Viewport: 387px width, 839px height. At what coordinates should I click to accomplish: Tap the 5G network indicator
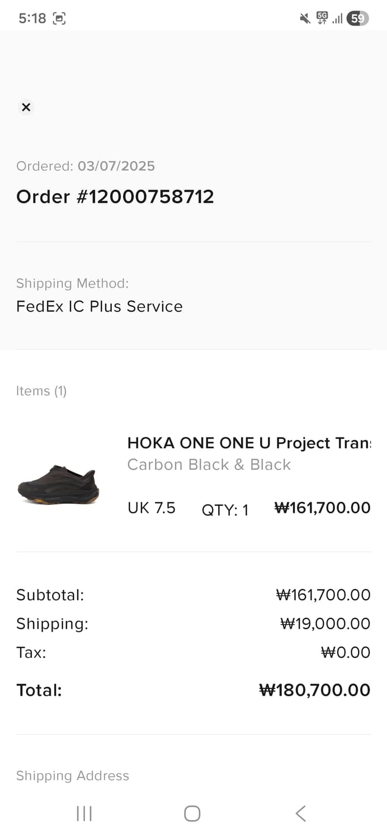[322, 18]
